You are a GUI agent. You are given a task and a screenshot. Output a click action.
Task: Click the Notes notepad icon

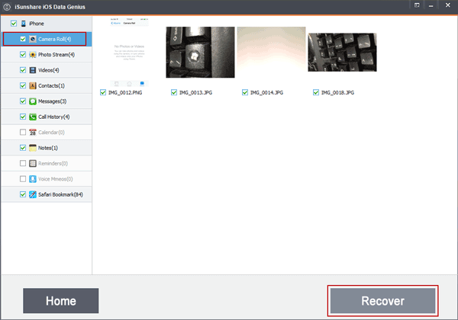click(x=33, y=148)
